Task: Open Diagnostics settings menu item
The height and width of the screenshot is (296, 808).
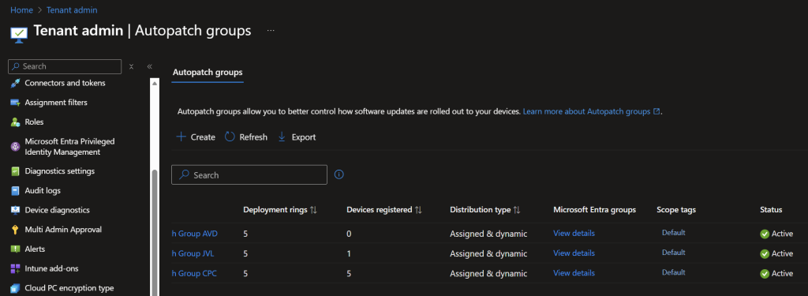Action: coord(60,171)
